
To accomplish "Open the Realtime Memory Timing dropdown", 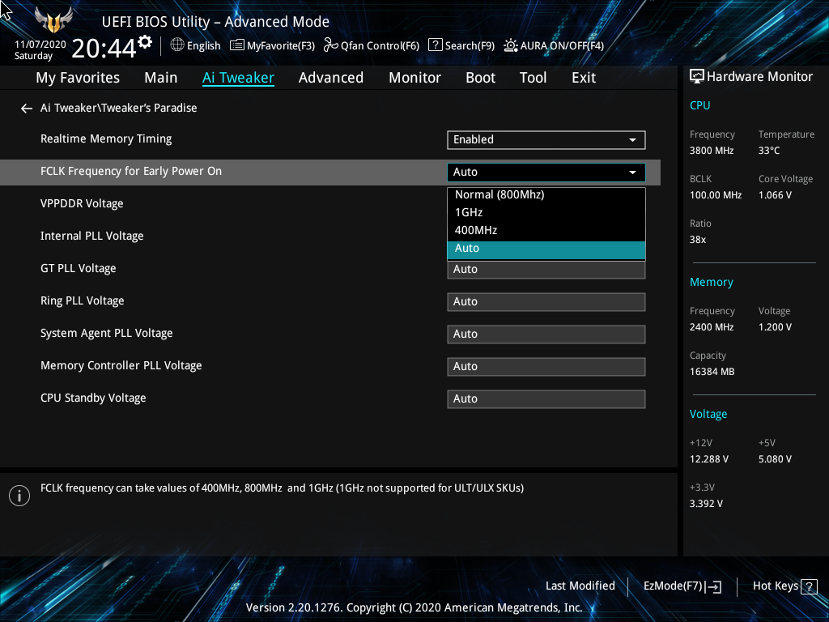I will [x=546, y=139].
